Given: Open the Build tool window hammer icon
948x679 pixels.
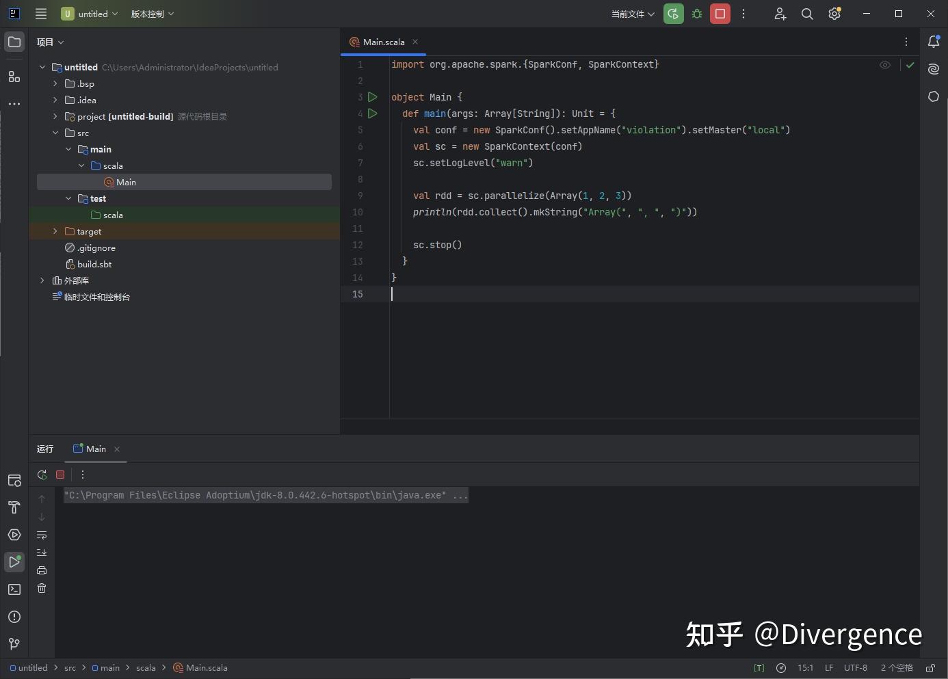Looking at the screenshot, I should click(14, 508).
